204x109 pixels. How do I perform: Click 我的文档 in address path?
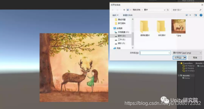136,10
